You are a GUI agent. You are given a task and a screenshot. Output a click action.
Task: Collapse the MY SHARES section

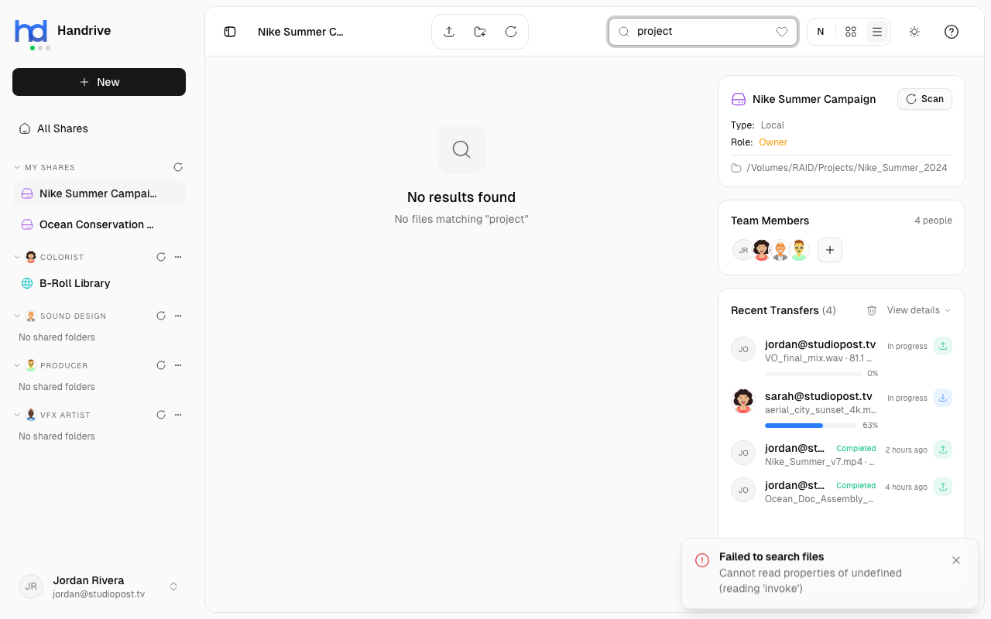(17, 167)
